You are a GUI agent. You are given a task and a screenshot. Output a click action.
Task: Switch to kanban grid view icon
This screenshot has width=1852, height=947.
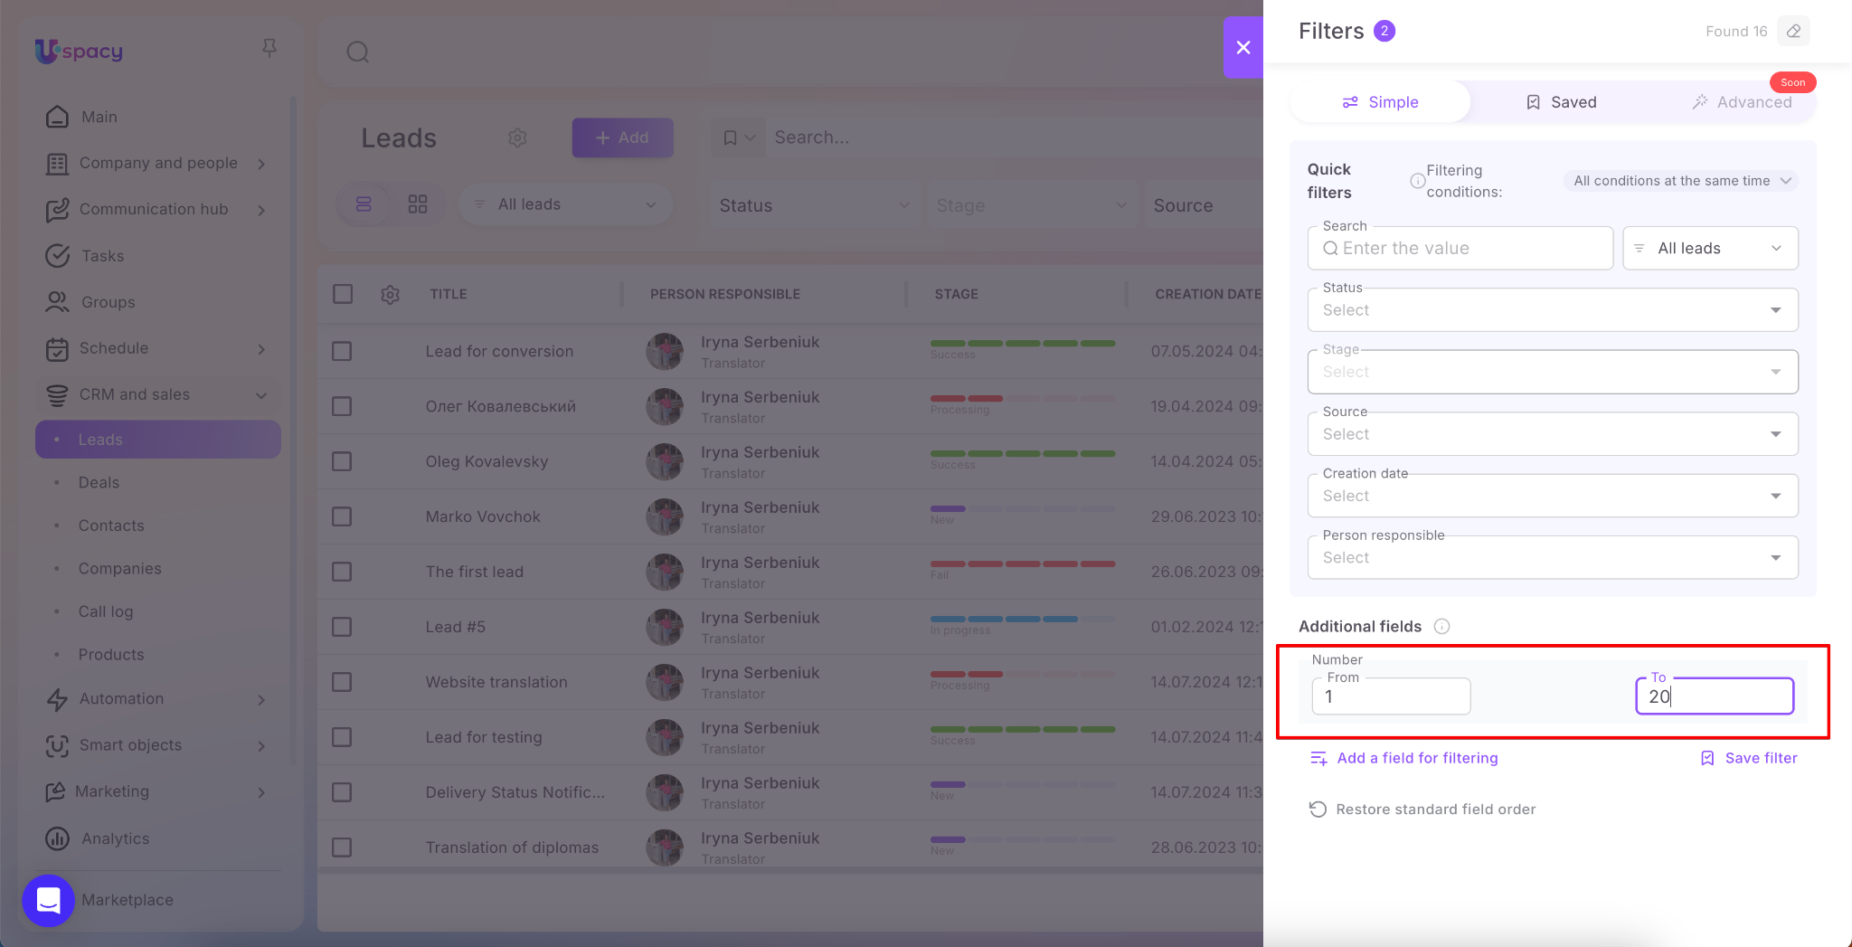[x=417, y=204]
